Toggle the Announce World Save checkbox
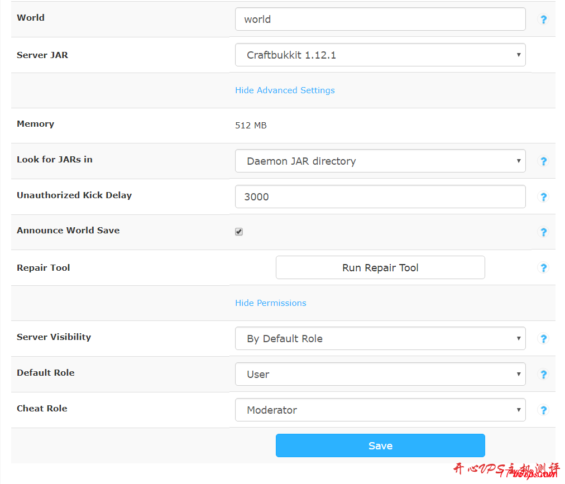Screen dimensions: 565x484 [239, 232]
